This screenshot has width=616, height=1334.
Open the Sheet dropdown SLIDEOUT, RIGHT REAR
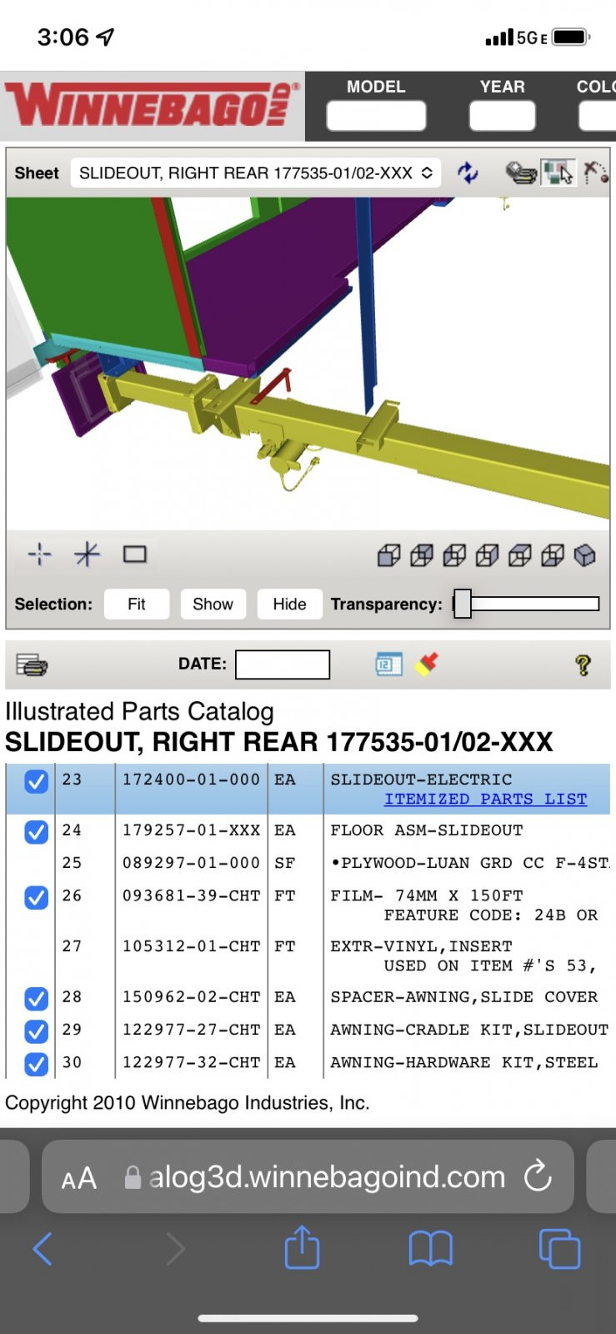(x=255, y=173)
